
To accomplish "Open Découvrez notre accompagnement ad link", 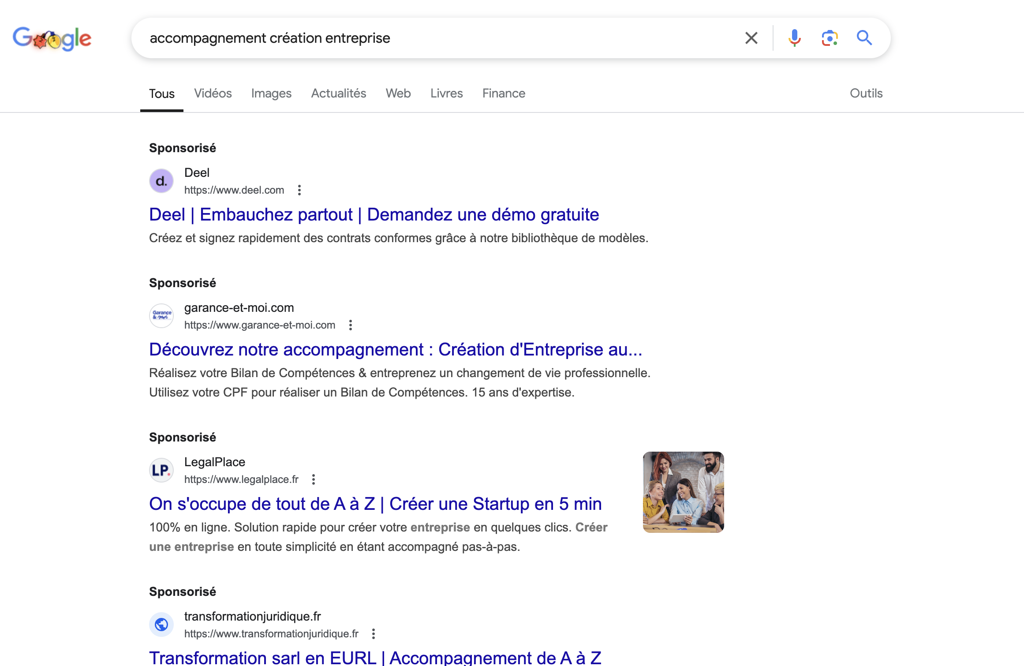I will [x=396, y=350].
